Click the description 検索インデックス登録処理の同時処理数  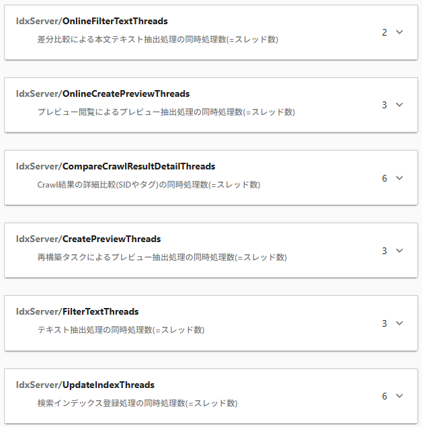[137, 403]
